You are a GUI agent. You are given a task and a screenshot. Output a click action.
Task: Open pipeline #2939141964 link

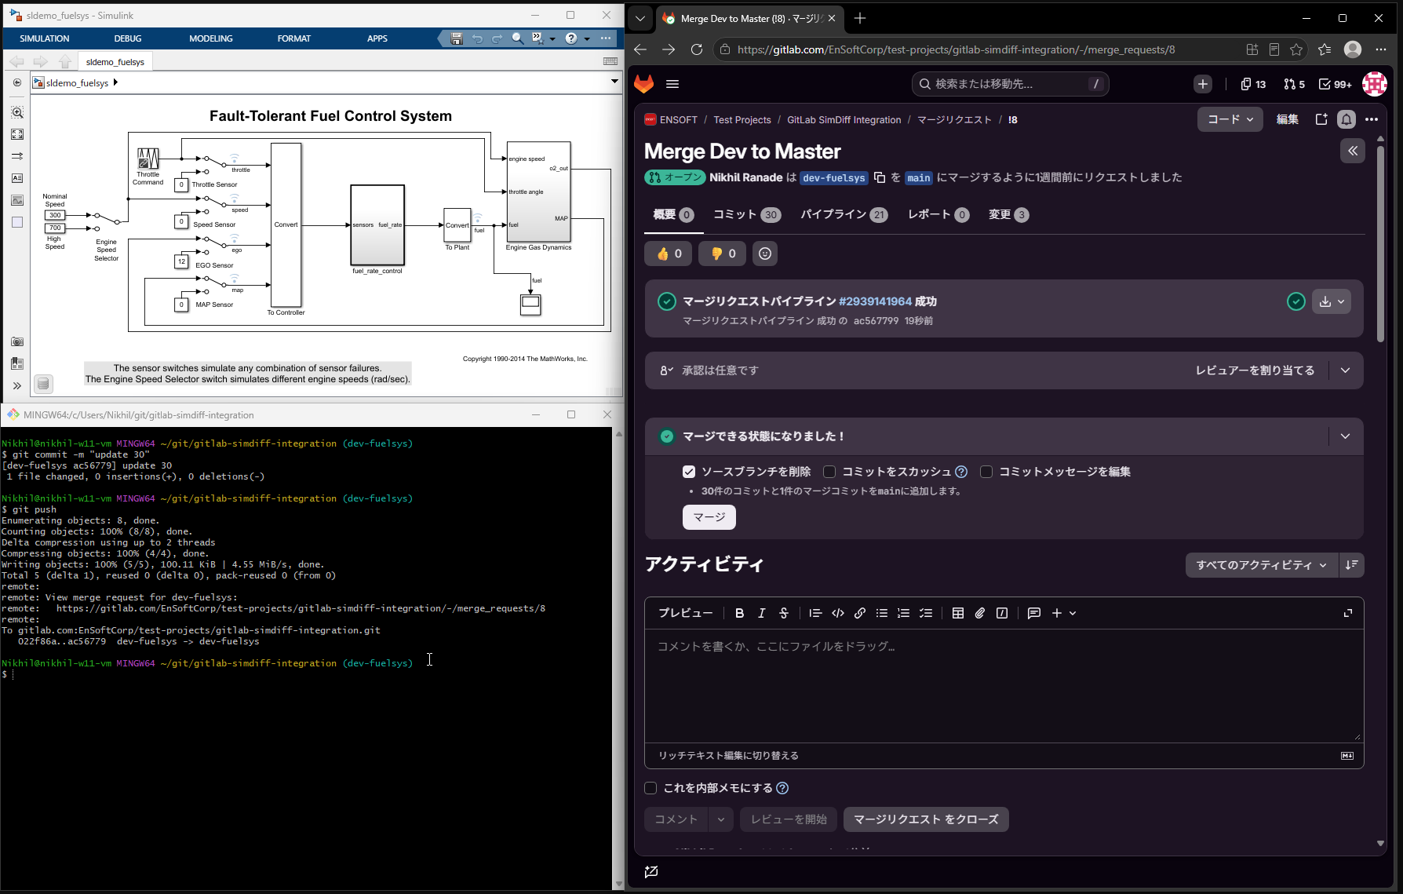(875, 301)
